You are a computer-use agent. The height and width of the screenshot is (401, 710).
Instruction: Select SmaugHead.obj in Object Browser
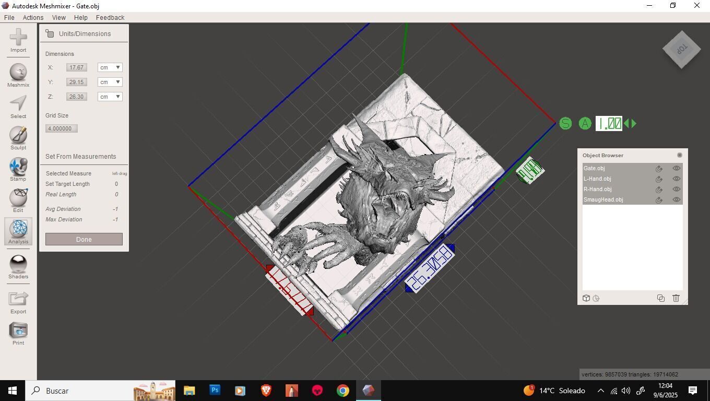click(x=633, y=199)
